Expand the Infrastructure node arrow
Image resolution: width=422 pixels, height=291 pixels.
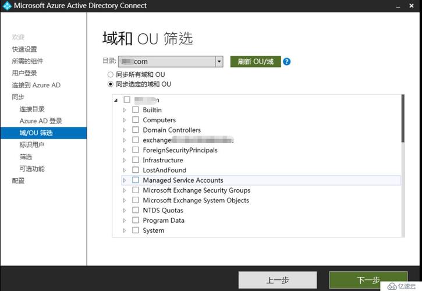click(x=125, y=160)
